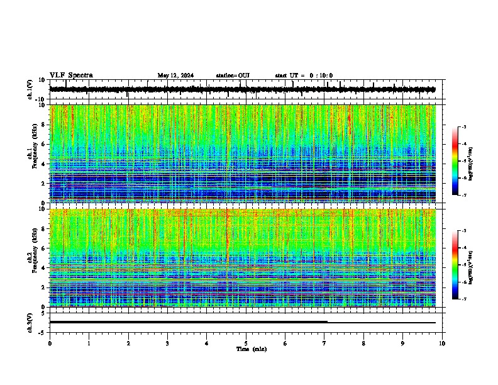This screenshot has height=385, width=498.
Task: Click time axis tick label "4"
Action: [207, 343]
